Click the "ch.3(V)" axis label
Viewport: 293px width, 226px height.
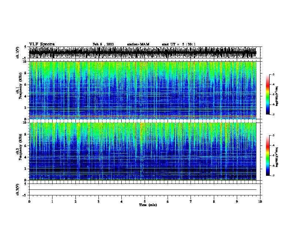(18, 189)
